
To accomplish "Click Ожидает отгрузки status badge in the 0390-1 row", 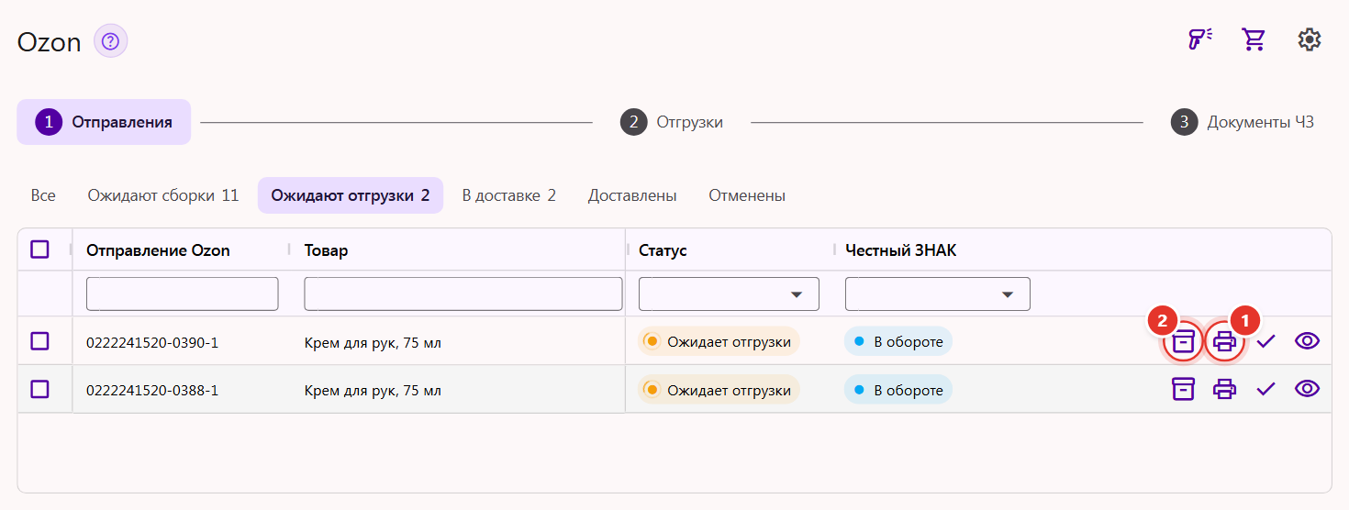I will (719, 341).
